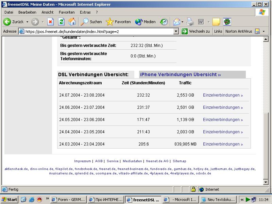Stop loading with the red X icon
Viewport: 272px width, 204px height.
[50, 22]
